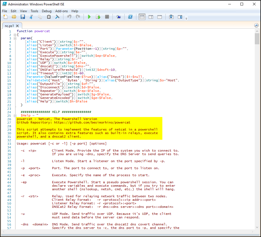
Task: Switch to script pane right layout
Action: (x=151, y=17)
